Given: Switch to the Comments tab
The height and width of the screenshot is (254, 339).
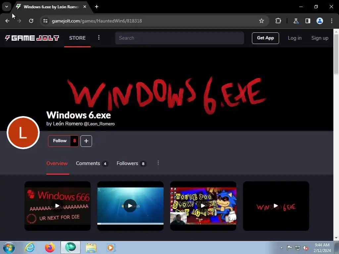Looking at the screenshot, I should tap(92, 163).
